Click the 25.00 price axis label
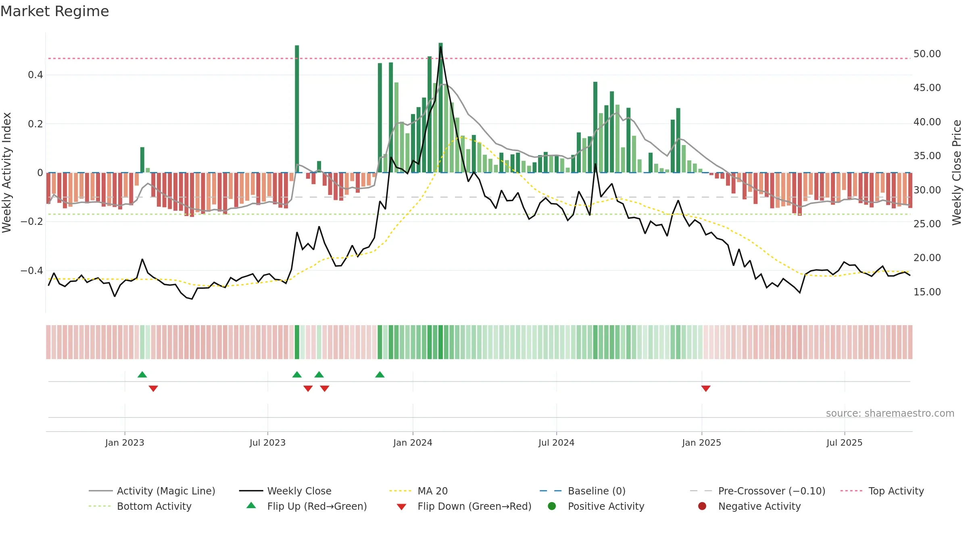The height and width of the screenshot is (544, 968). coord(927,224)
